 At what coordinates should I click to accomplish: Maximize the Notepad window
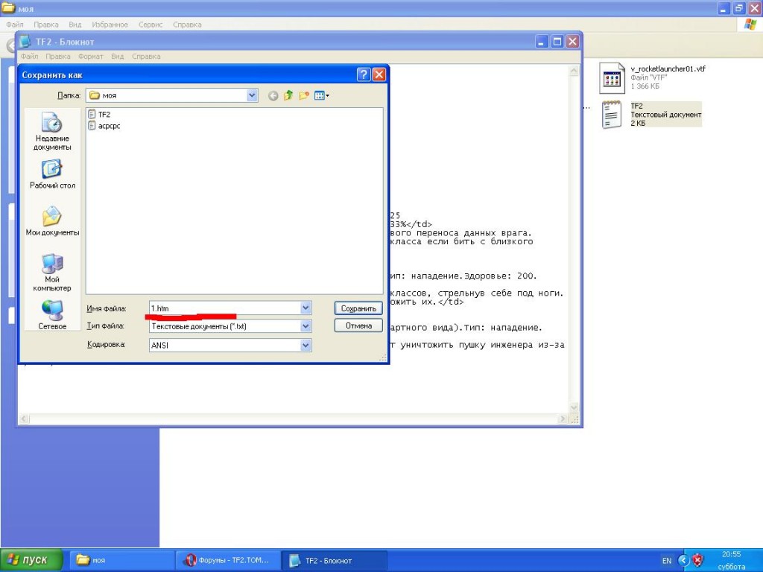point(557,42)
